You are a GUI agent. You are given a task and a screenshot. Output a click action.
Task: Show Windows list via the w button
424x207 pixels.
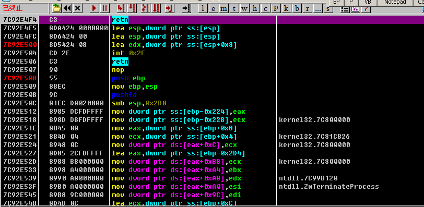pyautogui.click(x=244, y=8)
